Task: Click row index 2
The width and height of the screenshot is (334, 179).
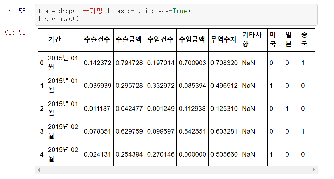Action: pyautogui.click(x=42, y=109)
